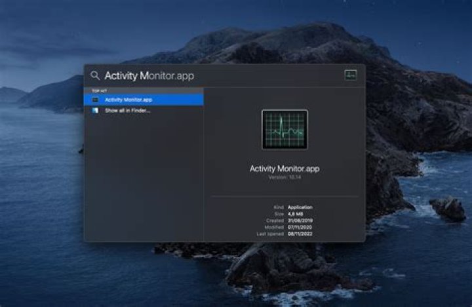Screen dimensions: 472x307
Task: Click the Modified date 07/11/2020
Action: click(x=302, y=227)
